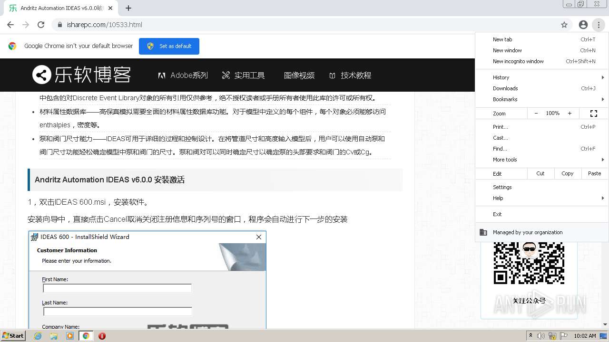This screenshot has height=342, width=609.
Task: Open Settings from Chrome menu
Action: pyautogui.click(x=542, y=187)
